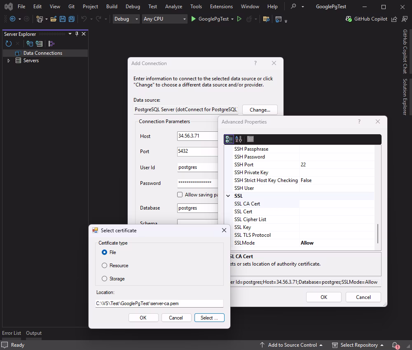Open the notifications bell in status bar
Screen dimensions: 412x350
coord(395,345)
